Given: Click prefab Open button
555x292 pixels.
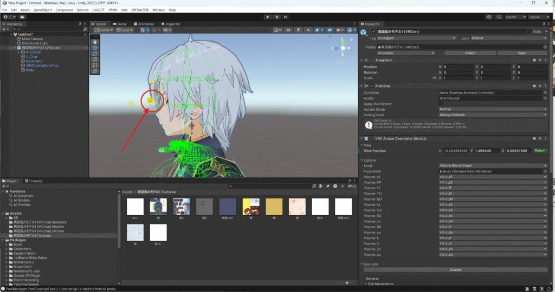Looking at the screenshot, I should 522,53.
